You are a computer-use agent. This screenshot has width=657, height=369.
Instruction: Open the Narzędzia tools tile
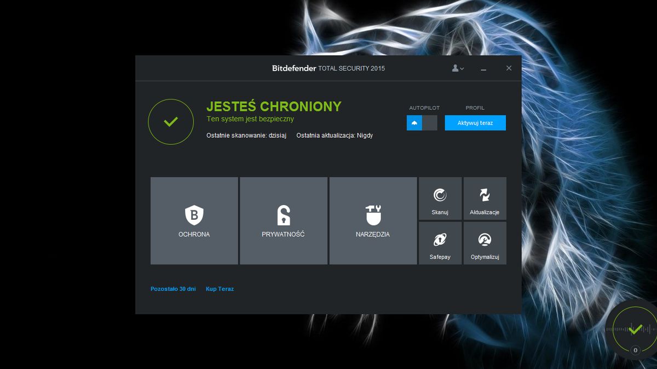(x=373, y=221)
